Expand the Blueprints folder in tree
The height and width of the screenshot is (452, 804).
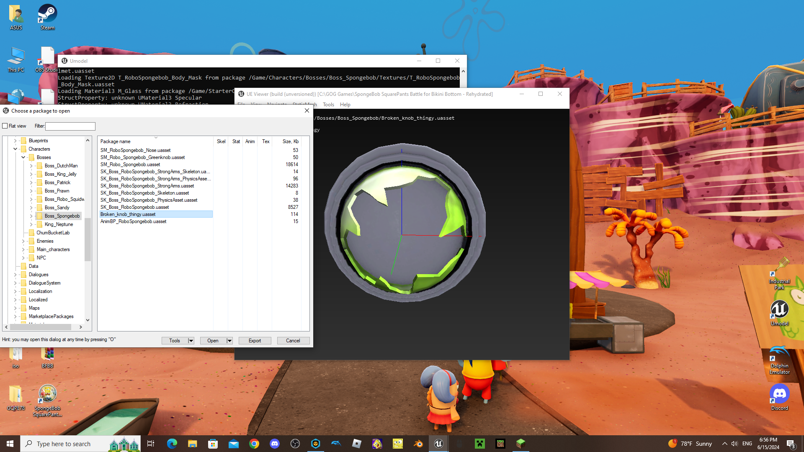coord(15,141)
